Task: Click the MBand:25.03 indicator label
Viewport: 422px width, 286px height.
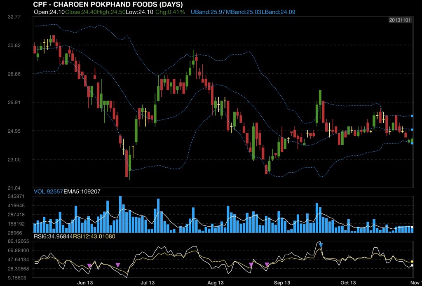Action: tap(244, 12)
